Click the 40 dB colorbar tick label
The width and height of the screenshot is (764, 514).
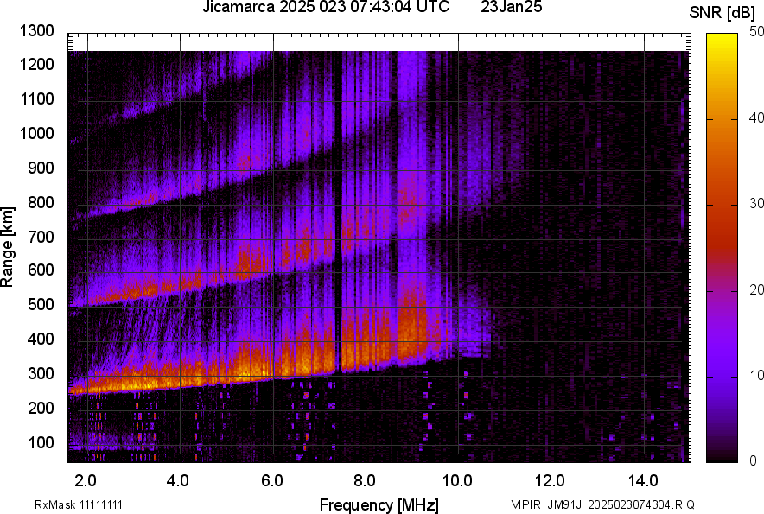pos(757,117)
